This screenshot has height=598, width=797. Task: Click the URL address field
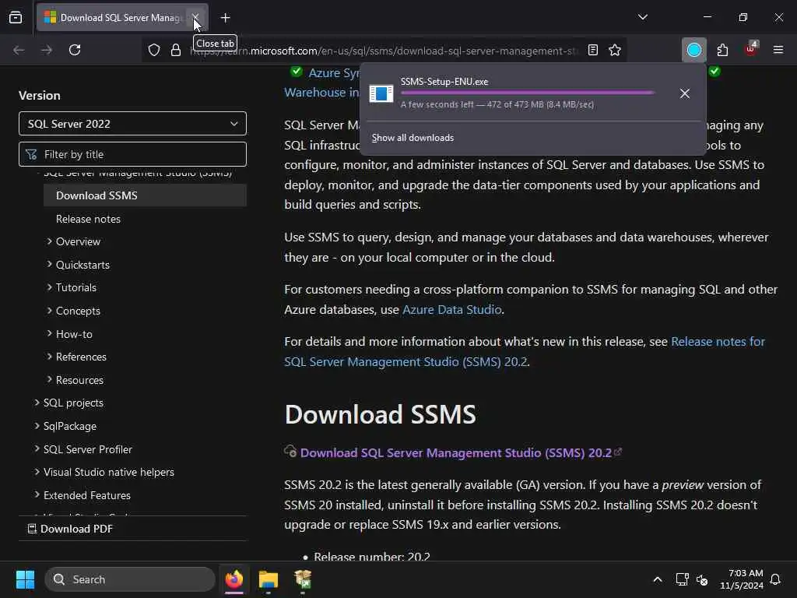(x=384, y=51)
